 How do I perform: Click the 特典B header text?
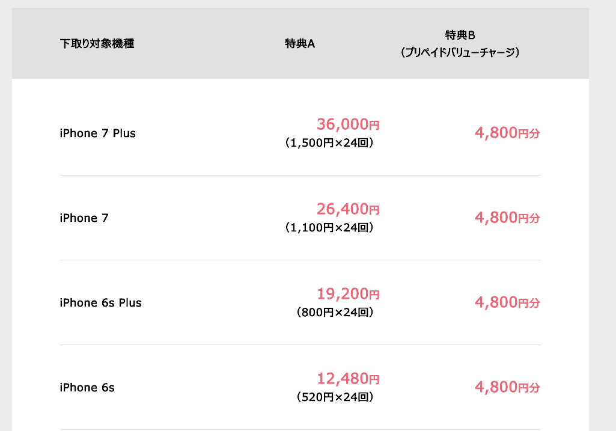coord(460,35)
